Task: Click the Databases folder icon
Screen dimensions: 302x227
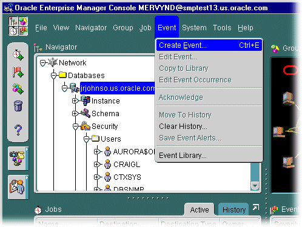Action: pos(63,75)
